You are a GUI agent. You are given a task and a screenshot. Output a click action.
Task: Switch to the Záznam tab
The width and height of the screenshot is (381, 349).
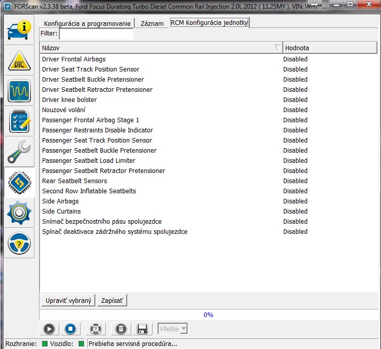[x=151, y=24]
